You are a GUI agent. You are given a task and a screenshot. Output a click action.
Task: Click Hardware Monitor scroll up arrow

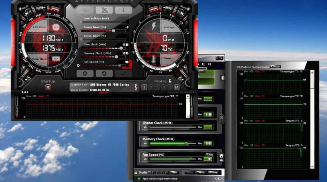tap(312, 72)
